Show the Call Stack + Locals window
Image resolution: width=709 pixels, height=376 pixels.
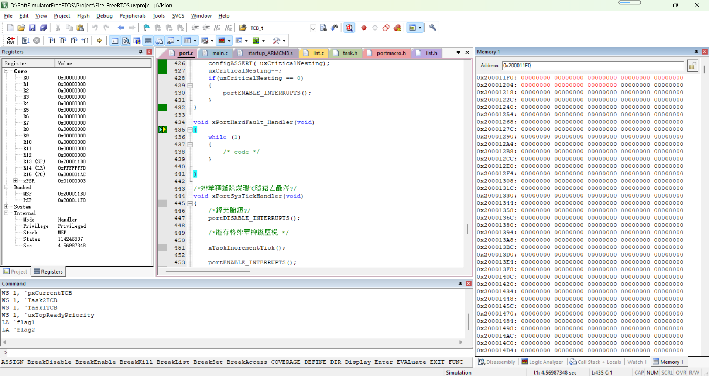coord(595,362)
